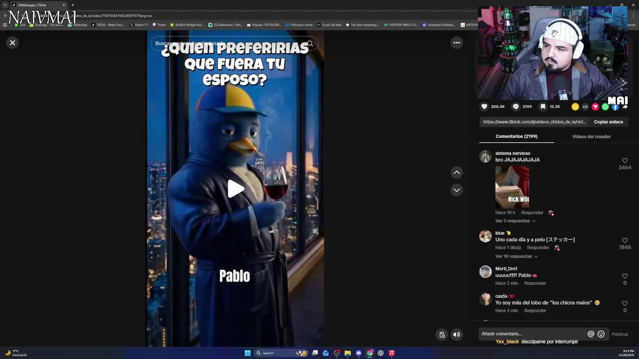Insert @ mention in comment
The image size is (639, 359).
point(591,334)
